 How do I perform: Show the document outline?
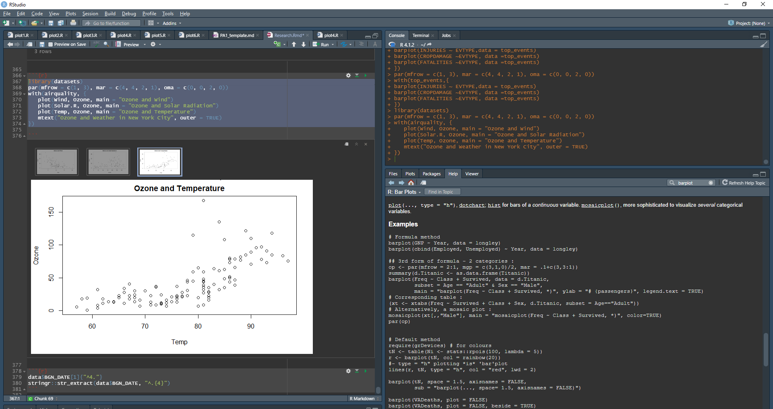[x=362, y=44]
